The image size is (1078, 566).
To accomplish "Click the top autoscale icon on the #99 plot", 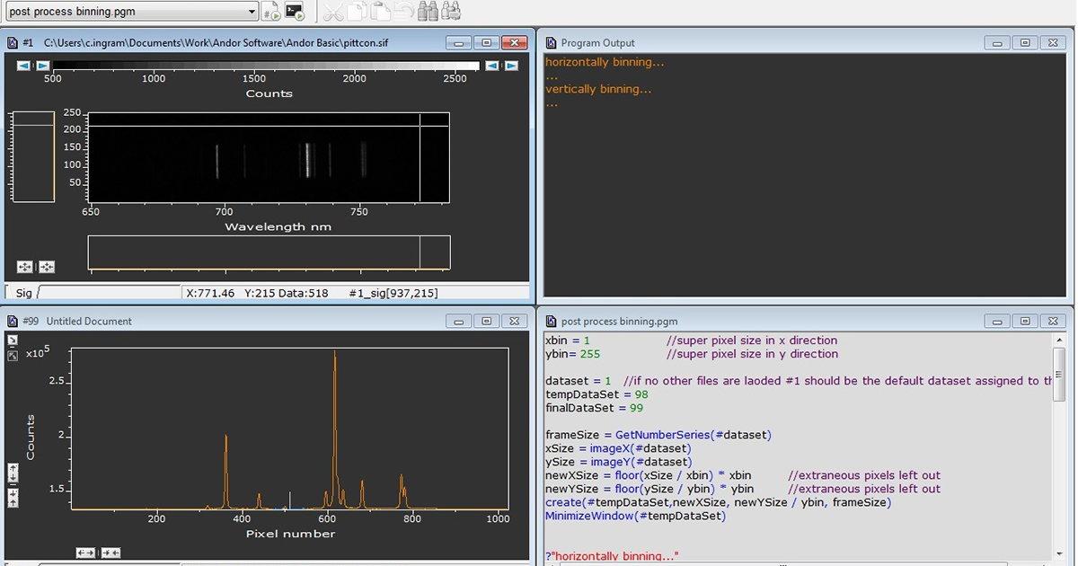I will pyautogui.click(x=13, y=340).
